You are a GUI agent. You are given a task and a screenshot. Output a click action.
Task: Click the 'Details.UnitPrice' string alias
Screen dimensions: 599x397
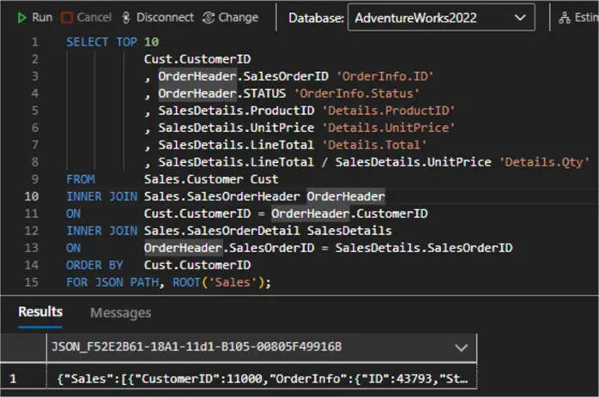coord(389,128)
